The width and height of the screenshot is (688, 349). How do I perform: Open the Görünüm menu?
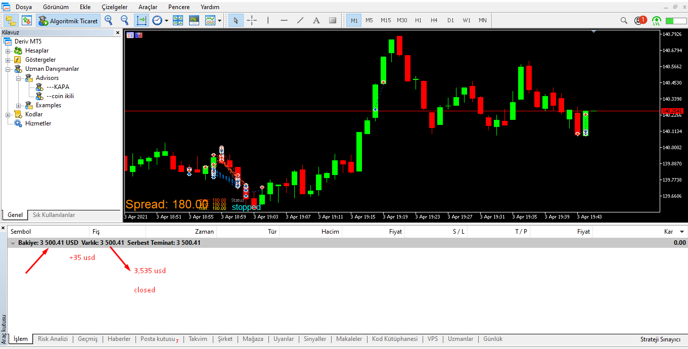pos(56,7)
